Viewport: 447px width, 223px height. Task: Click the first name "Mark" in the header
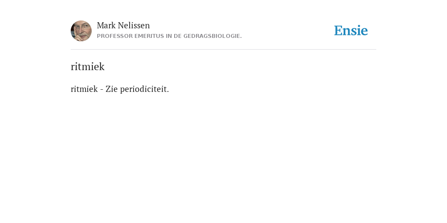[107, 26]
